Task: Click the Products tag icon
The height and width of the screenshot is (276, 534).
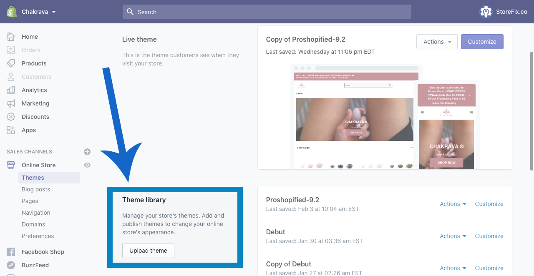Action: 11,63
